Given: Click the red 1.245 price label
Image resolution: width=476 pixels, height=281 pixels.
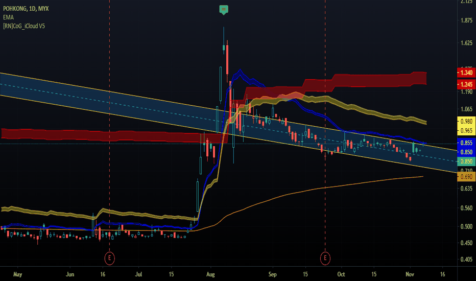Looking at the screenshot, I should click(x=466, y=84).
